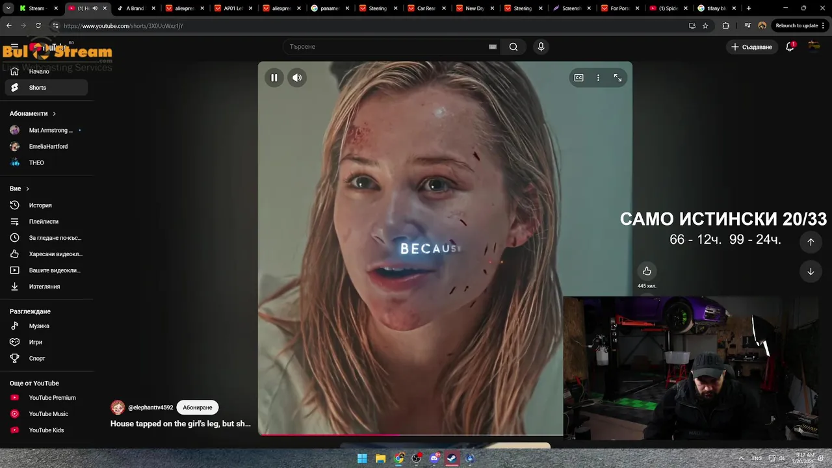Open the Mat Armstrong channel

click(45, 130)
